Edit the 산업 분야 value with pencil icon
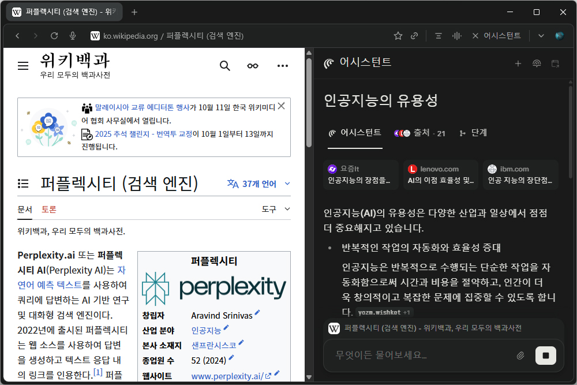 tap(226, 328)
